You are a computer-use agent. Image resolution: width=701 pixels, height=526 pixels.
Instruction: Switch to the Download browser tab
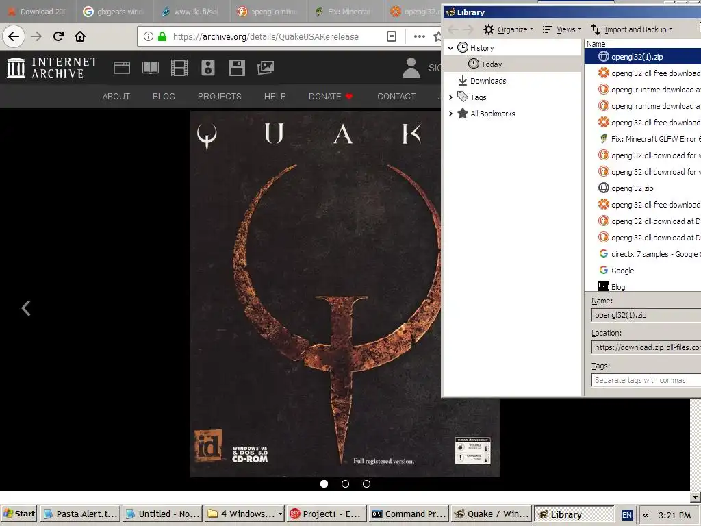(38, 12)
